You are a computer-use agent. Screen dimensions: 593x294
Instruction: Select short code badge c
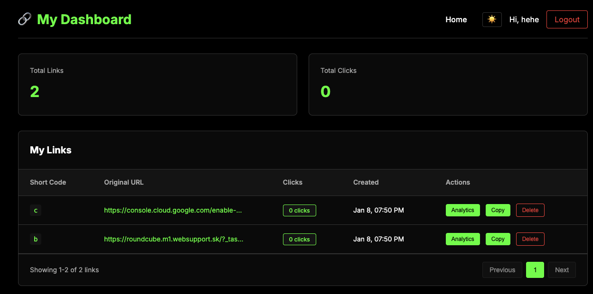point(36,210)
